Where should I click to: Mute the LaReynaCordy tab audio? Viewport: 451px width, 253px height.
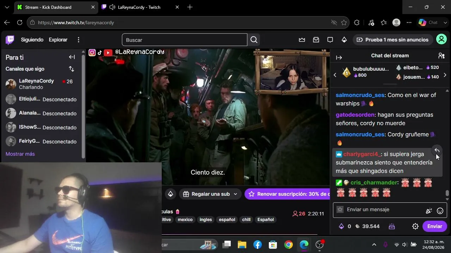click(112, 7)
